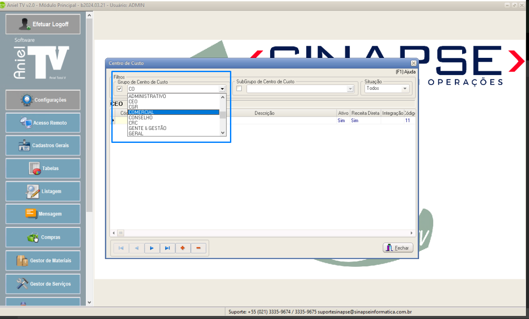Expand the Situação dropdown
529x319 pixels.
[404, 88]
